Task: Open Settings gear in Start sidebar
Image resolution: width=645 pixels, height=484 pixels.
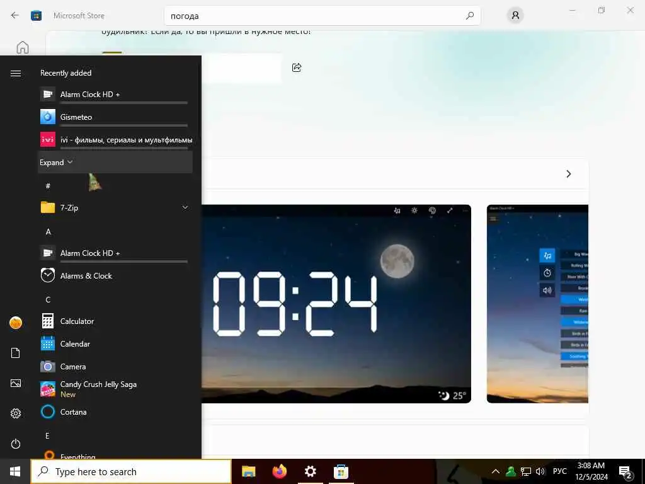Action: click(x=16, y=413)
